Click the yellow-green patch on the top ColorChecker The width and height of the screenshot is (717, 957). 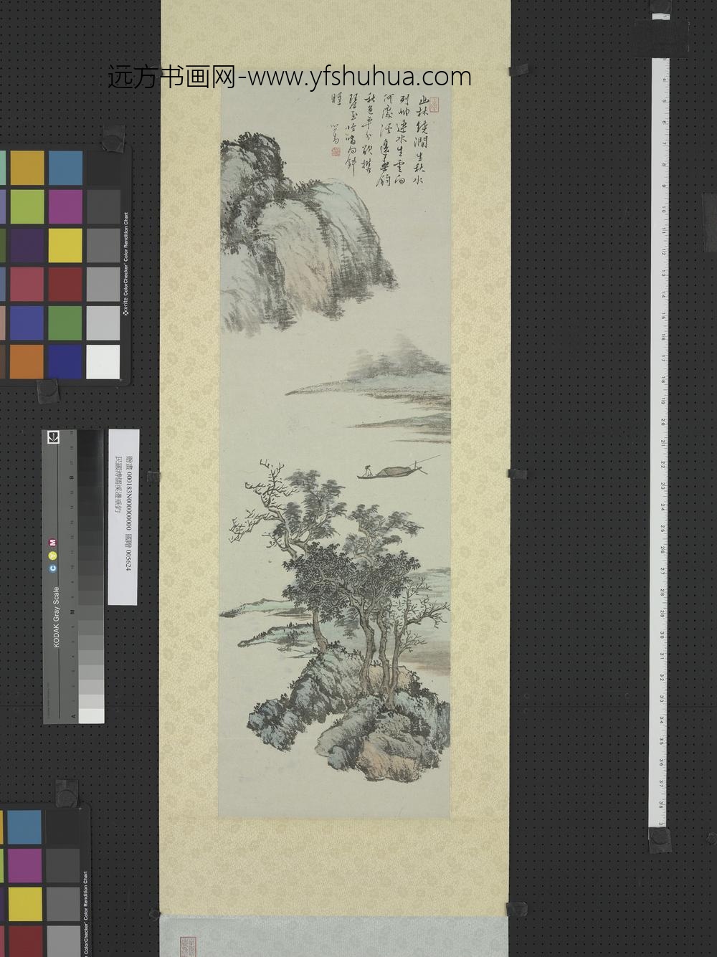pyautogui.click(x=27, y=206)
